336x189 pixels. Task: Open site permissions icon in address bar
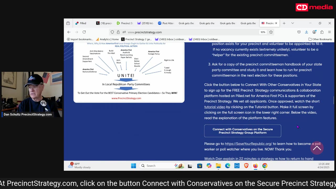pos(124,32)
